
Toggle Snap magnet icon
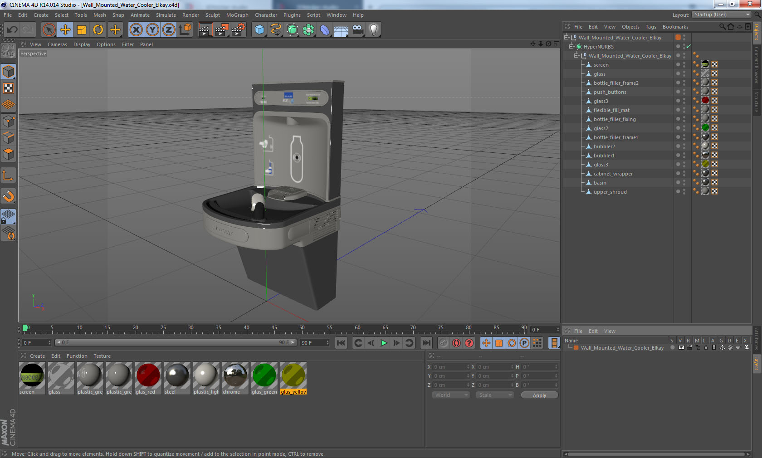[x=8, y=196]
